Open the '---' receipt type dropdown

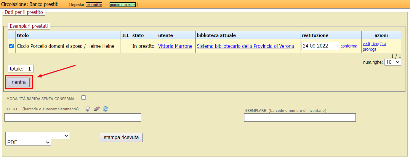pyautogui.click(x=38, y=135)
